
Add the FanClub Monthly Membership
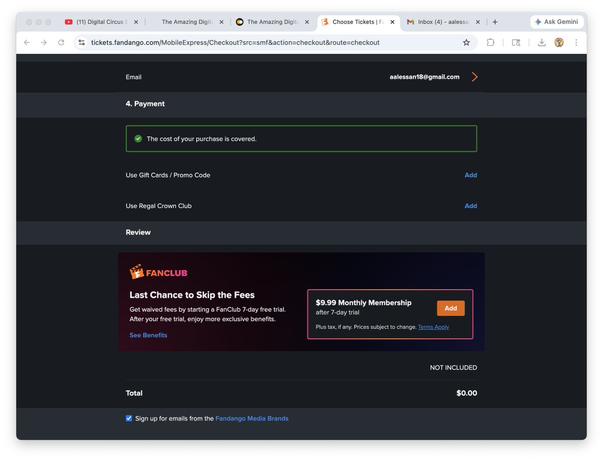point(451,308)
